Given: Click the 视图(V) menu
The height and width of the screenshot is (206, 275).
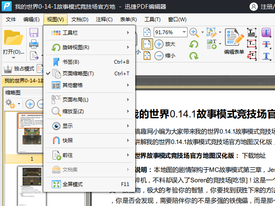Looking at the screenshot, I should (x=56, y=20).
